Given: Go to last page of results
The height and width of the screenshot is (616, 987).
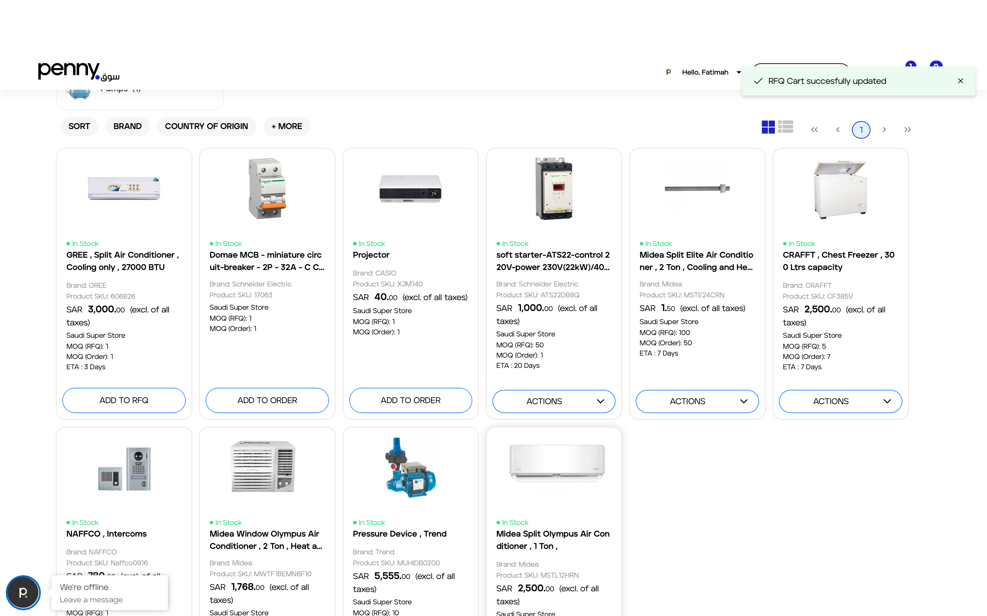Looking at the screenshot, I should [907, 130].
